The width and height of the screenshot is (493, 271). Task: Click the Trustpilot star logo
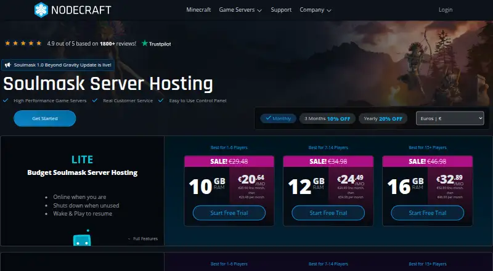point(145,43)
